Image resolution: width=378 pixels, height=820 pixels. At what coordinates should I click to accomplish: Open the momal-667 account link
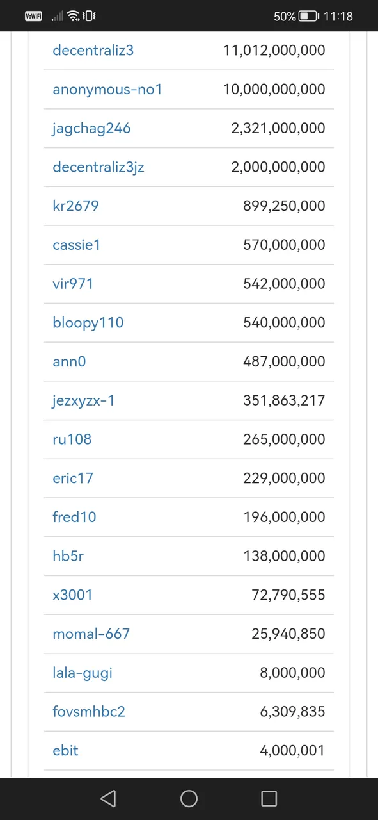click(91, 634)
